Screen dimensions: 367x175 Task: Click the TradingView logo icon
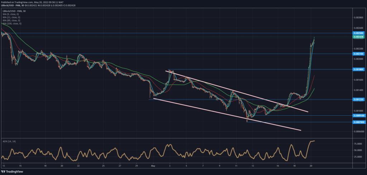coord(3,172)
